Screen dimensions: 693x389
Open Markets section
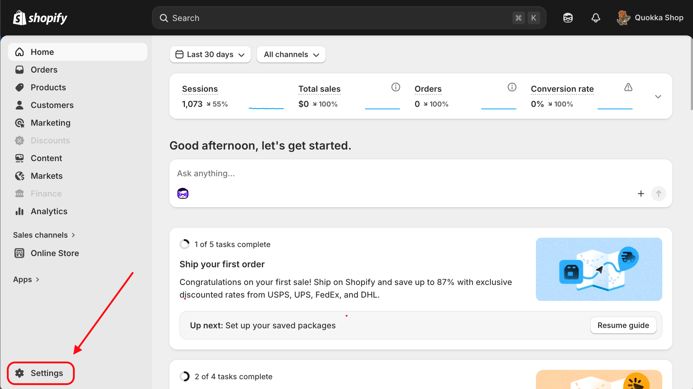pyautogui.click(x=77, y=176)
